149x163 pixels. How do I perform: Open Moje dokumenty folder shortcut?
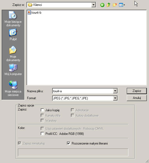13,54
